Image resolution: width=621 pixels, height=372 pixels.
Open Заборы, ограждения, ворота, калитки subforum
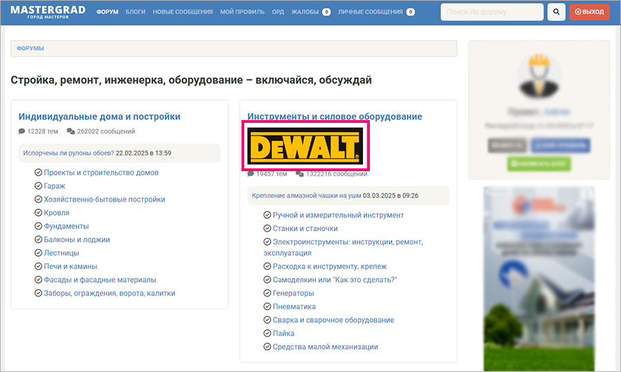click(x=109, y=293)
